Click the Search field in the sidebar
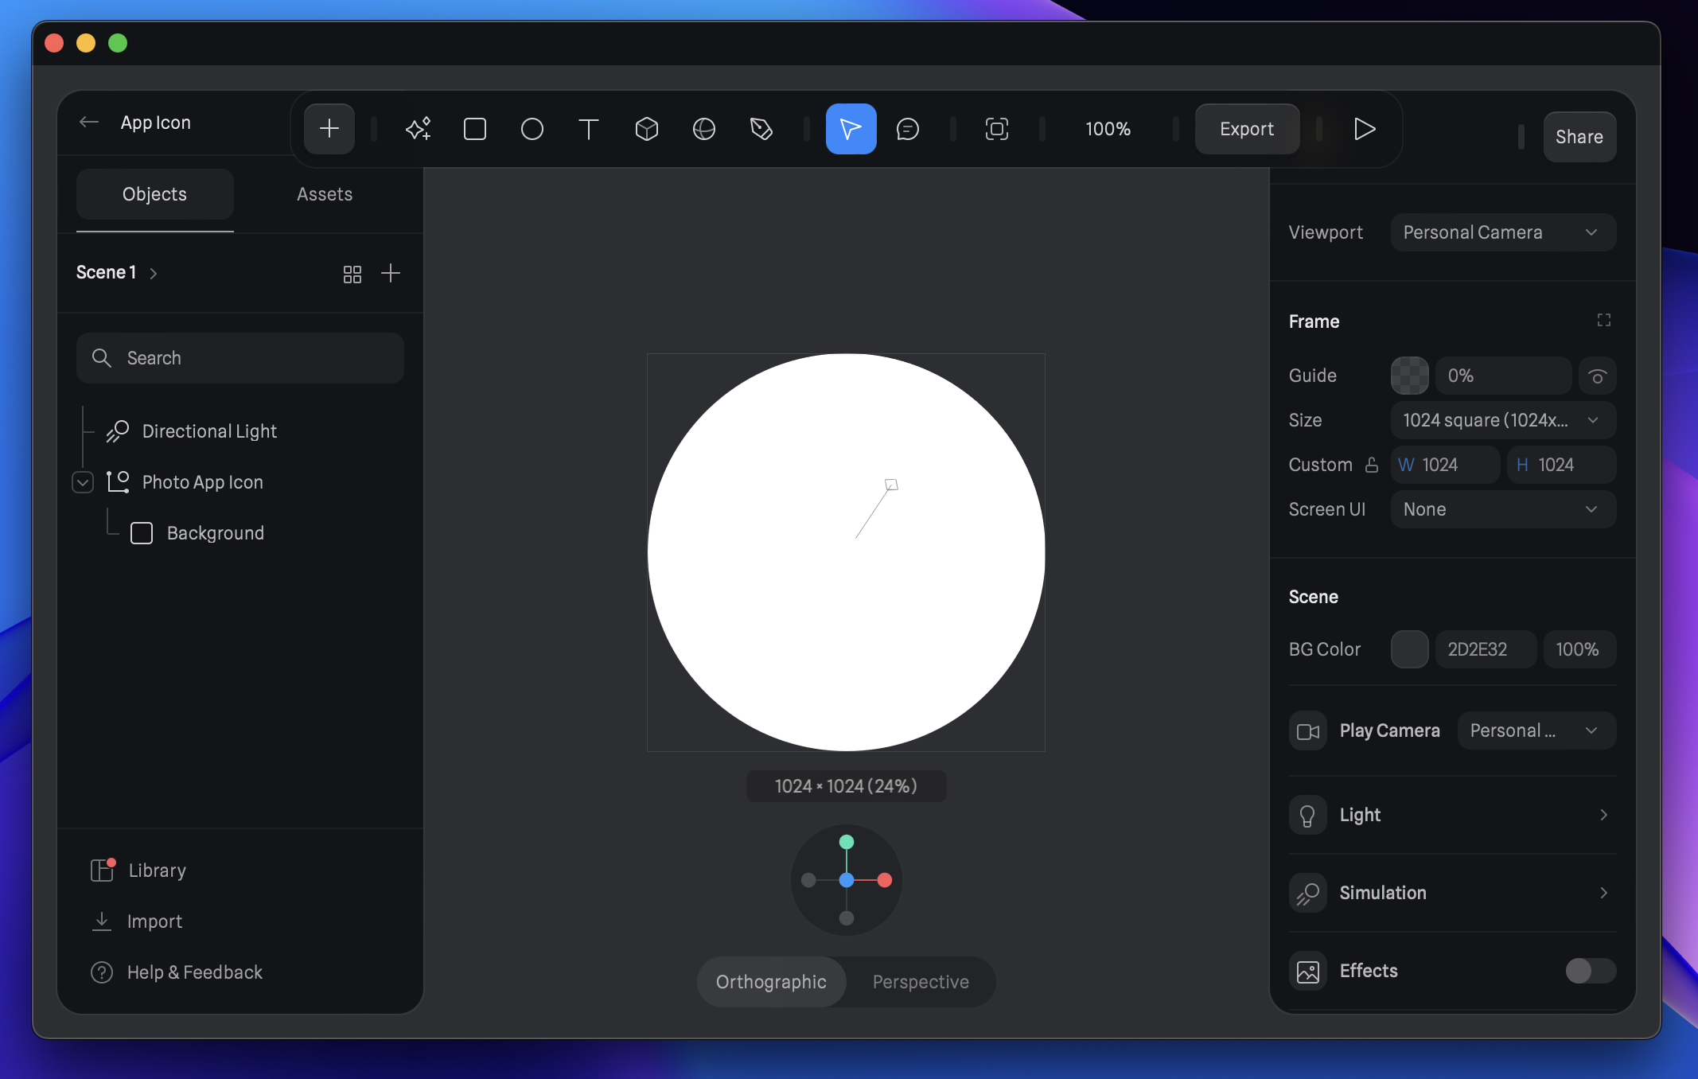1698x1079 pixels. 240,357
